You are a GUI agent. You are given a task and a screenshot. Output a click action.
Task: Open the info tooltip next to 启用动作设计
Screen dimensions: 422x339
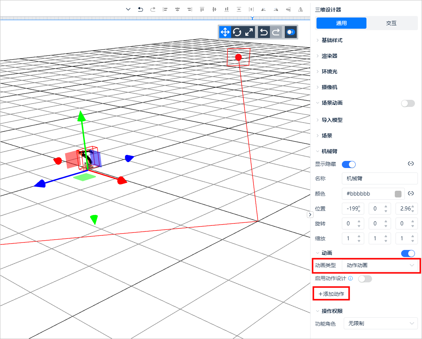(x=350, y=278)
